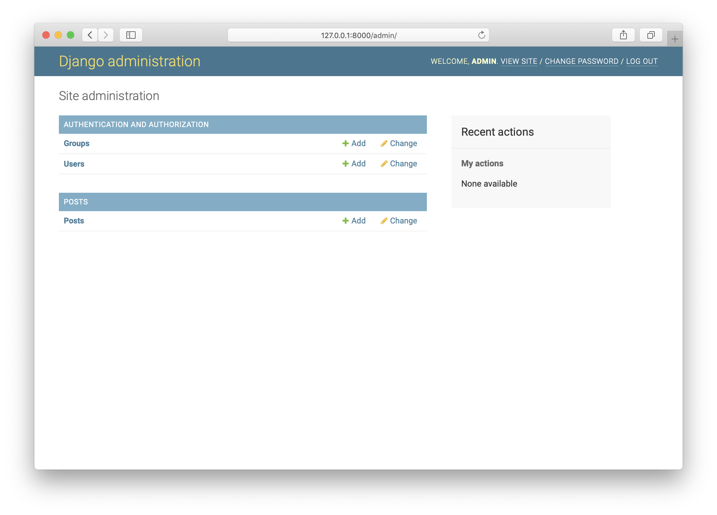Toggle the Safari sidebar button
This screenshot has height=515, width=717.
tap(131, 35)
